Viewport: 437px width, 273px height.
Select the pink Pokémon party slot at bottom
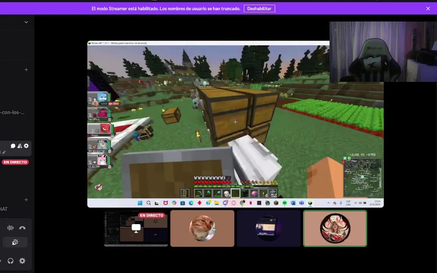pos(99,162)
